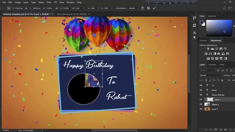
Task: Click the foreground color swatch
Action: point(202,22)
